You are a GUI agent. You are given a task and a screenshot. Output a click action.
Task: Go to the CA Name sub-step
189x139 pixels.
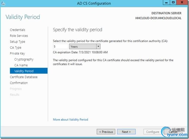(x=21, y=65)
